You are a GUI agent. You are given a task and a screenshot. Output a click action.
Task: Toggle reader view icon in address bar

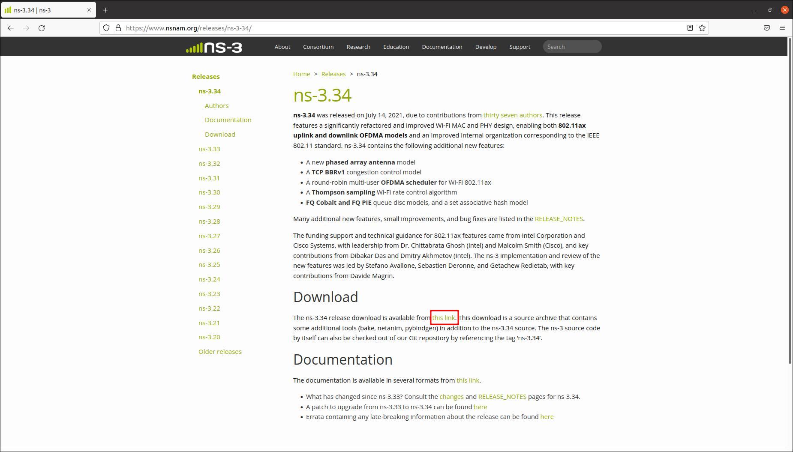click(690, 28)
